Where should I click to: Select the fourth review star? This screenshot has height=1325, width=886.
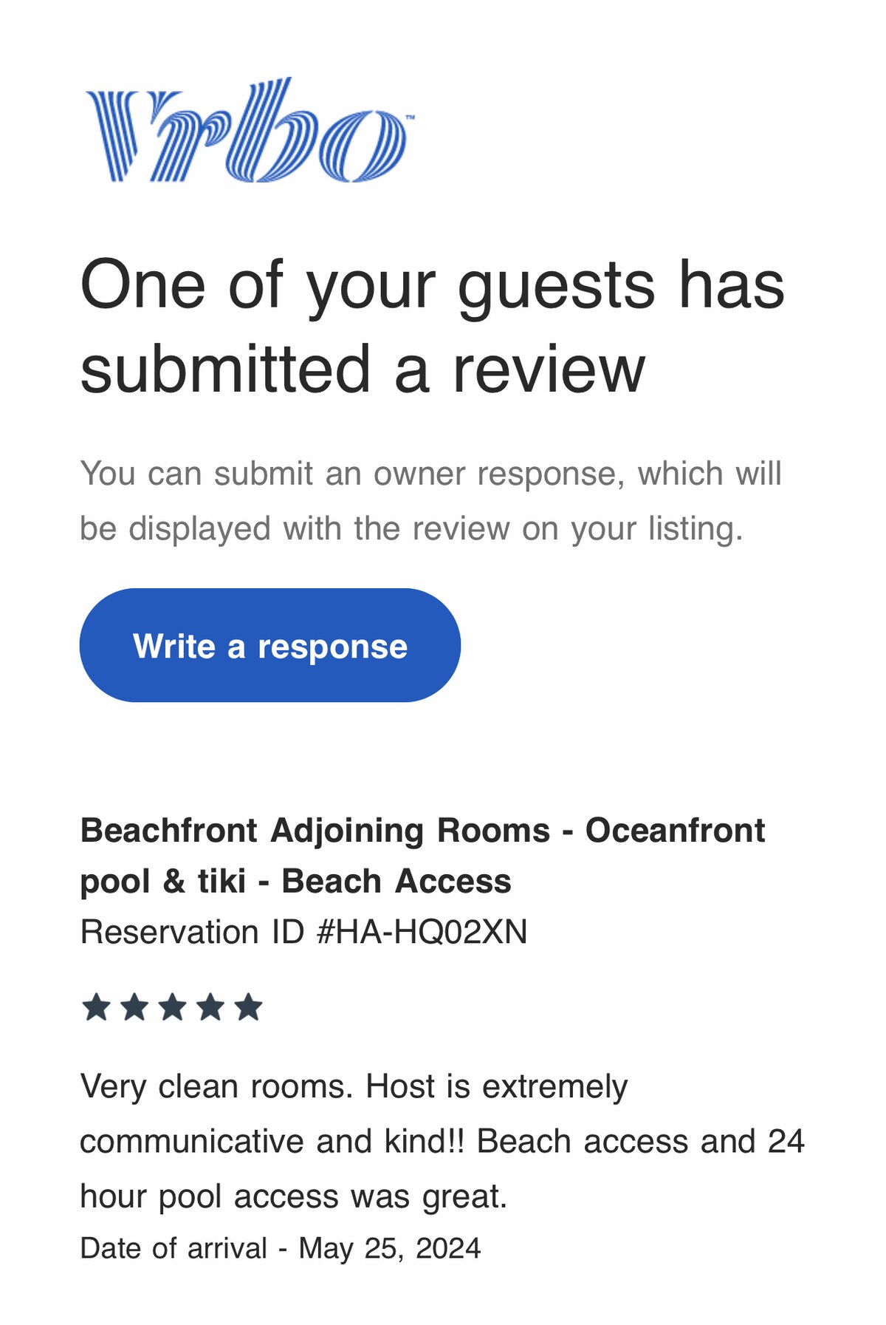point(211,1006)
